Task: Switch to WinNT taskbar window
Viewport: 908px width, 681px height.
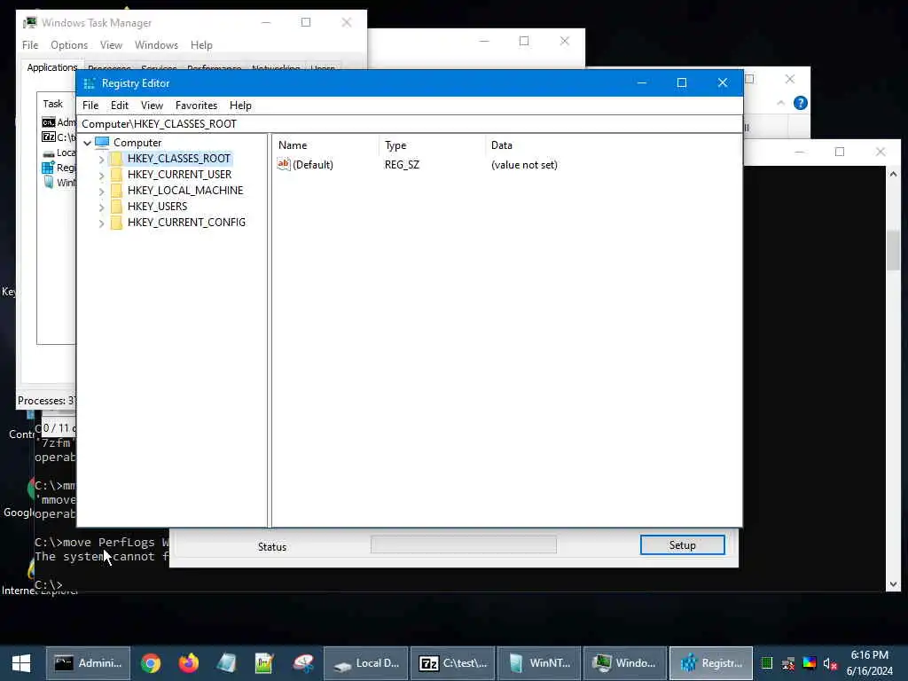Action: click(539, 663)
